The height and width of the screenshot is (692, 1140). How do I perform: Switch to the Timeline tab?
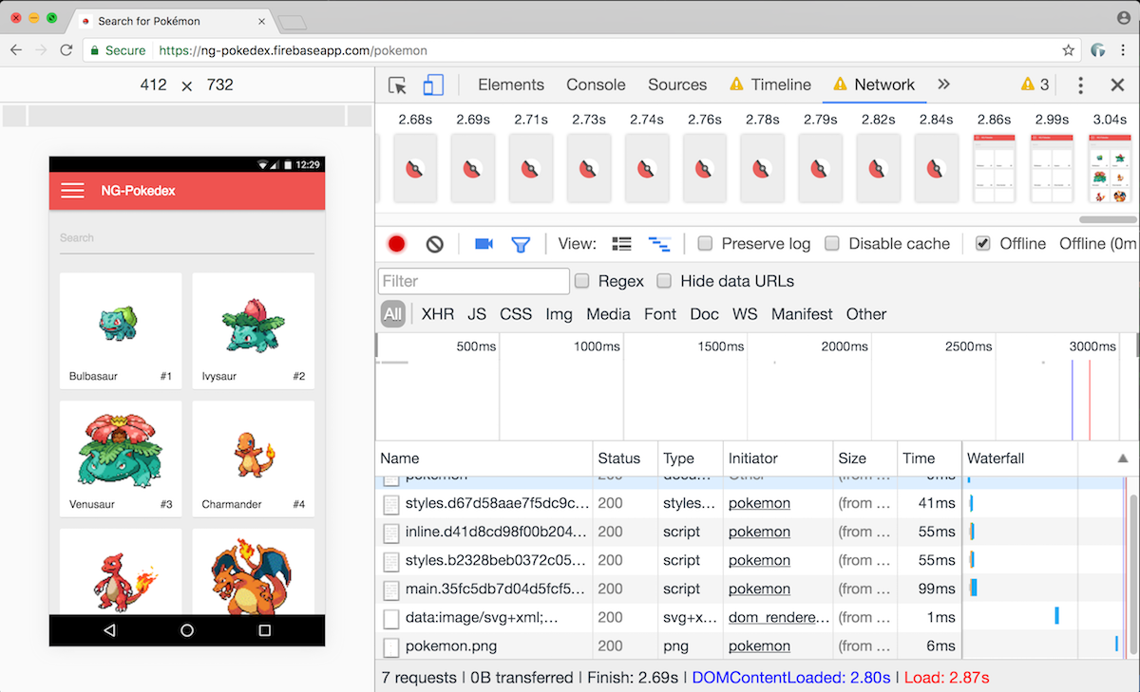point(770,84)
